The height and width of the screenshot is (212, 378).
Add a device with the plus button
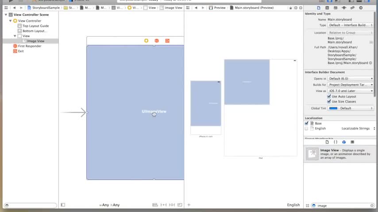[x=189, y=205]
